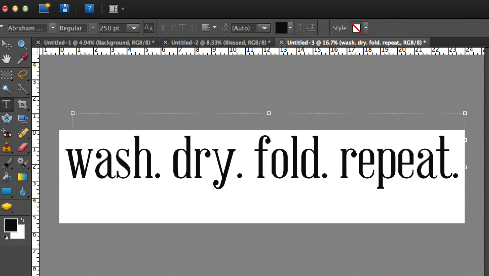The height and width of the screenshot is (276, 489).
Task: Switch to the Untitled-2 Blessed document tab
Action: click(x=221, y=43)
